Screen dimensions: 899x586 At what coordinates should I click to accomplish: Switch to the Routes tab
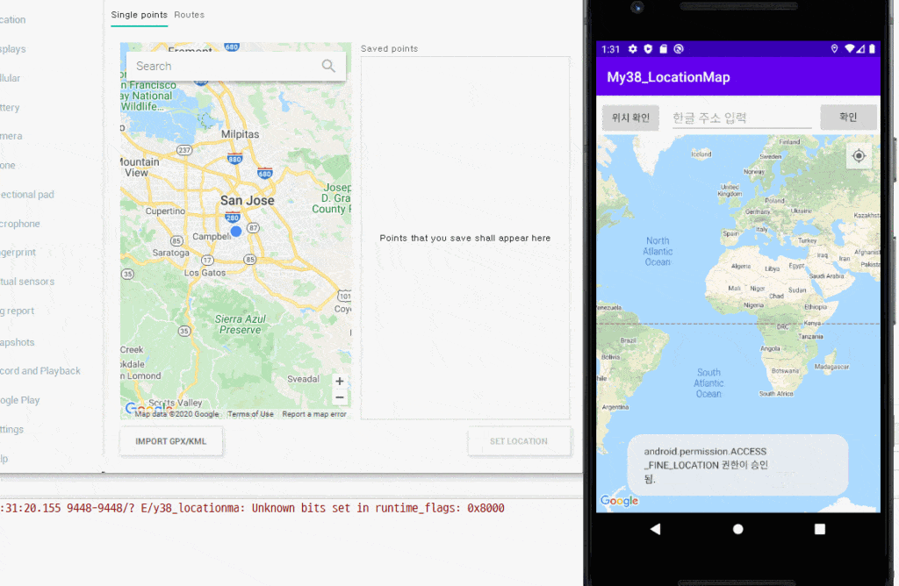click(x=190, y=15)
